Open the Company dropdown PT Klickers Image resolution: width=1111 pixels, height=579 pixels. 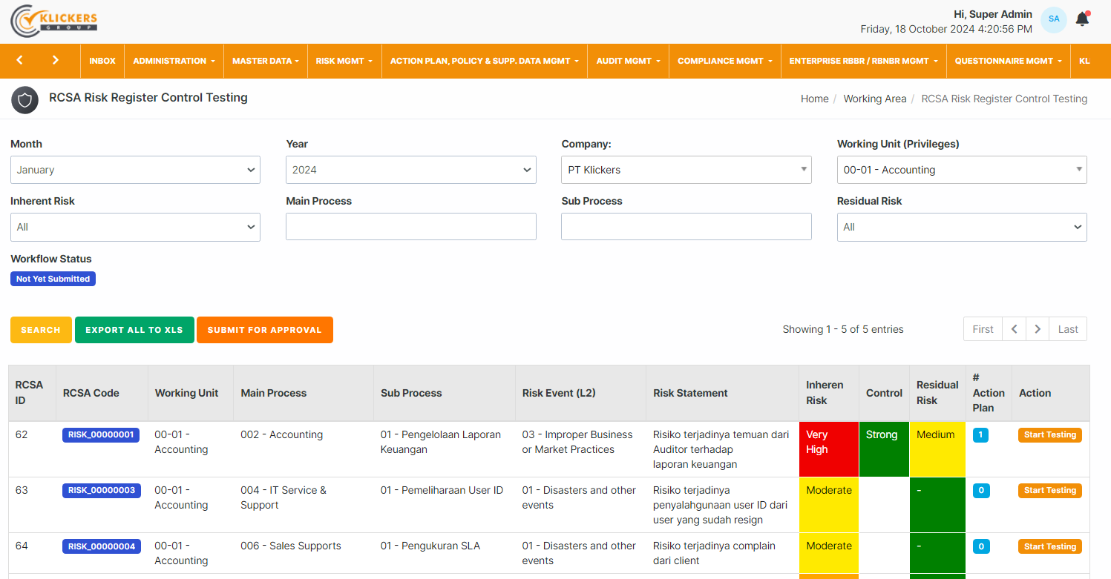[x=686, y=170]
